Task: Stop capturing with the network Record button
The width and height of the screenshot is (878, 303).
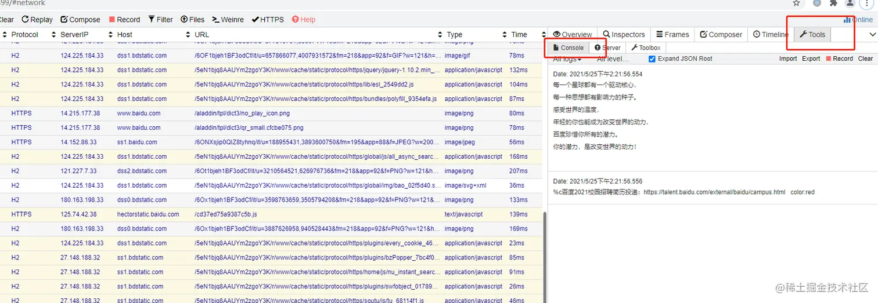Action: point(124,20)
